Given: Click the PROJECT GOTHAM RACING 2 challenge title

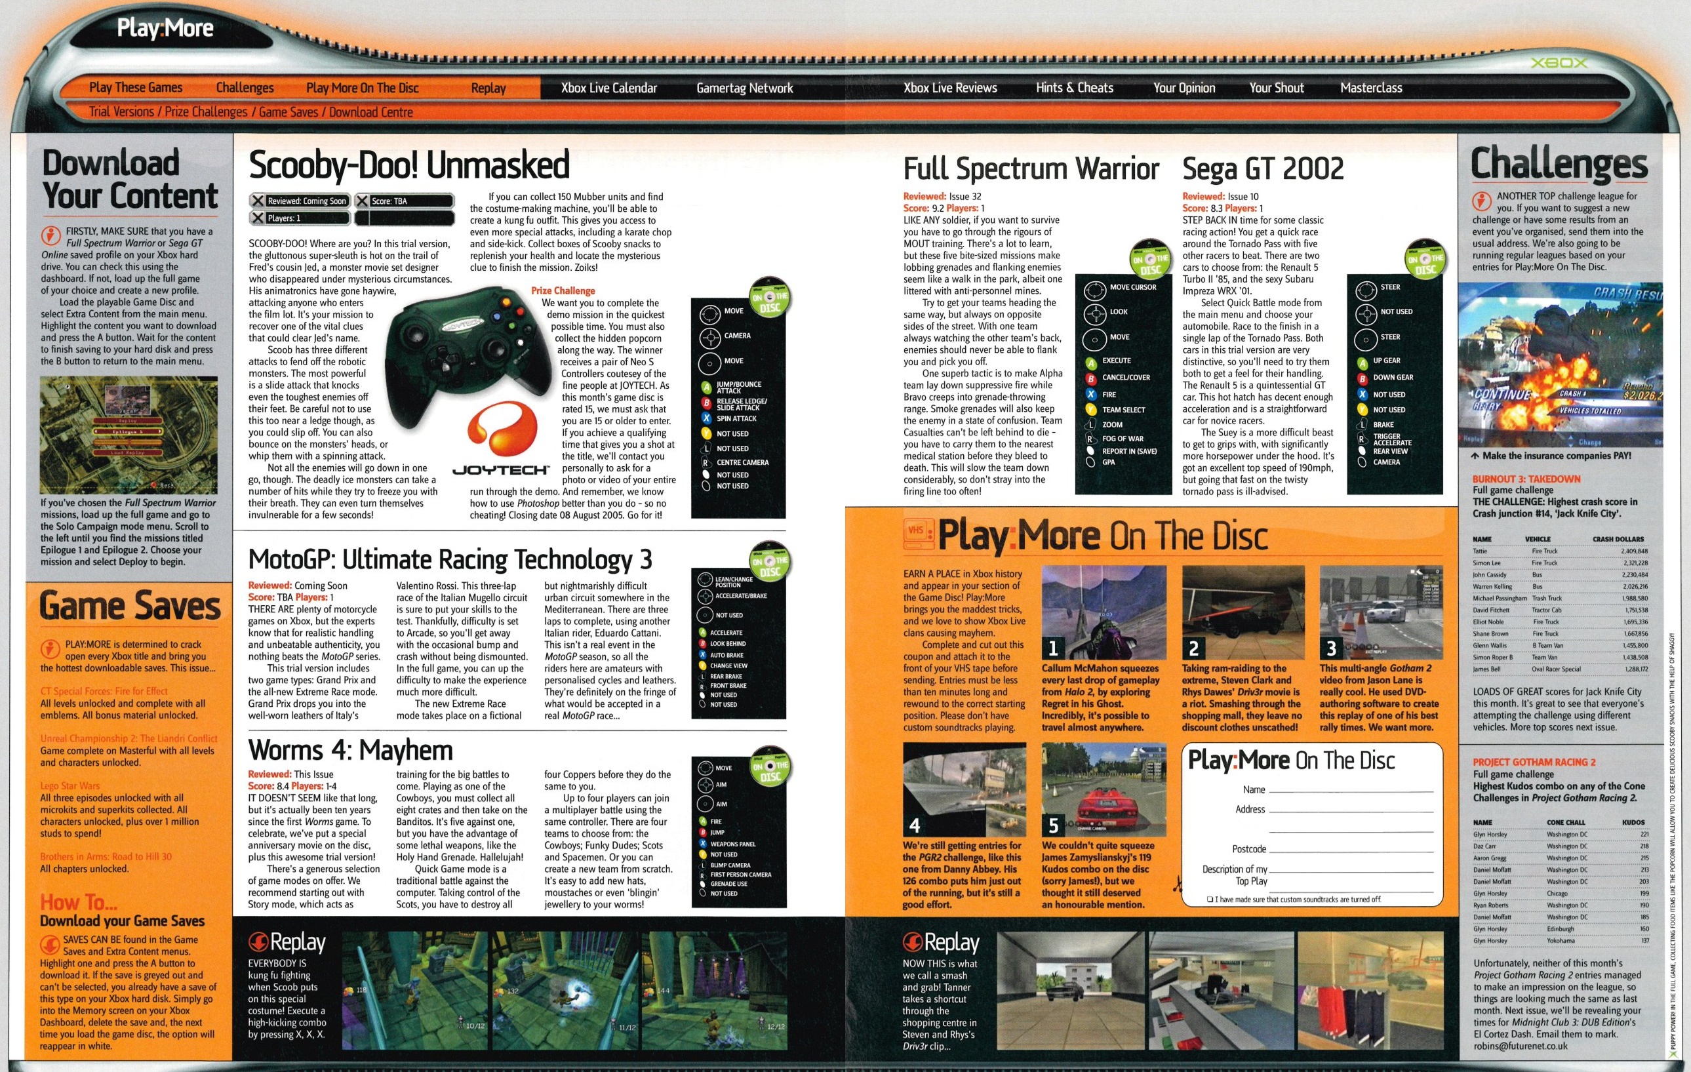Looking at the screenshot, I should (x=1534, y=762).
